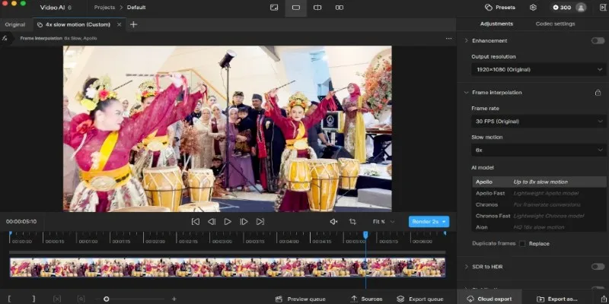Open the user account avatar
Image resolution: width=609 pixels, height=304 pixels.
point(581,8)
